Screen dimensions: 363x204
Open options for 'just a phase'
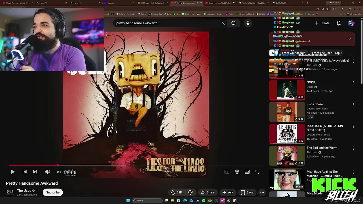(353, 105)
